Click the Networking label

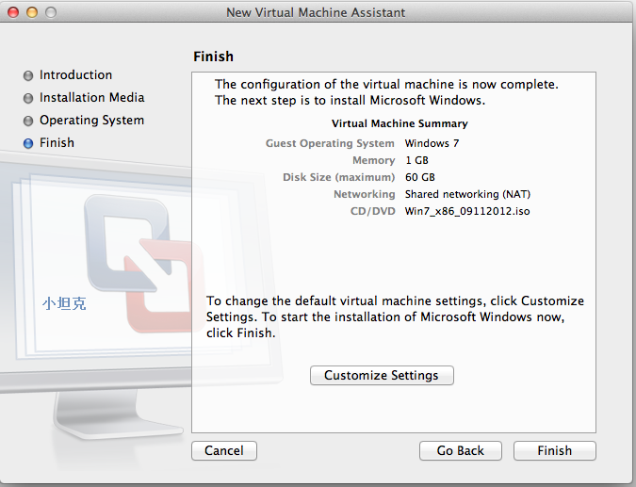365,194
